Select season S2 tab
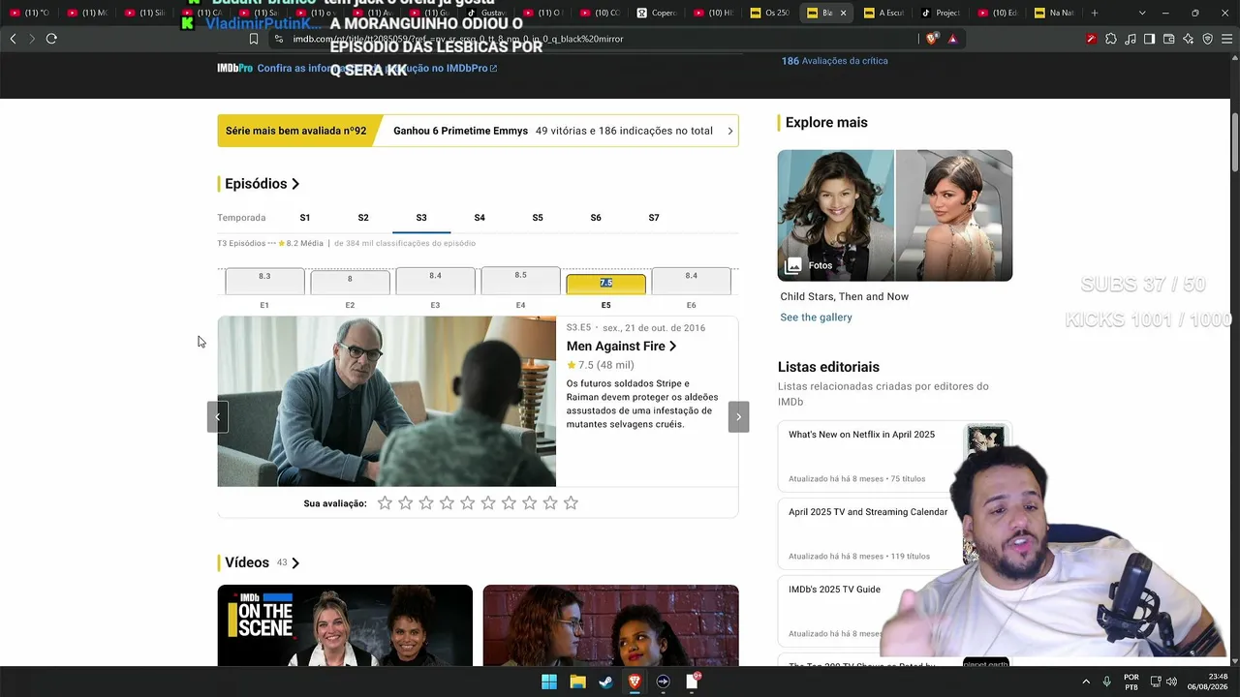This screenshot has width=1240, height=697. click(x=363, y=218)
